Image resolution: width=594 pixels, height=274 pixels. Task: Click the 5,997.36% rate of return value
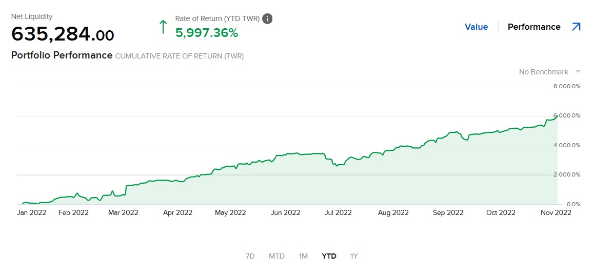[207, 33]
